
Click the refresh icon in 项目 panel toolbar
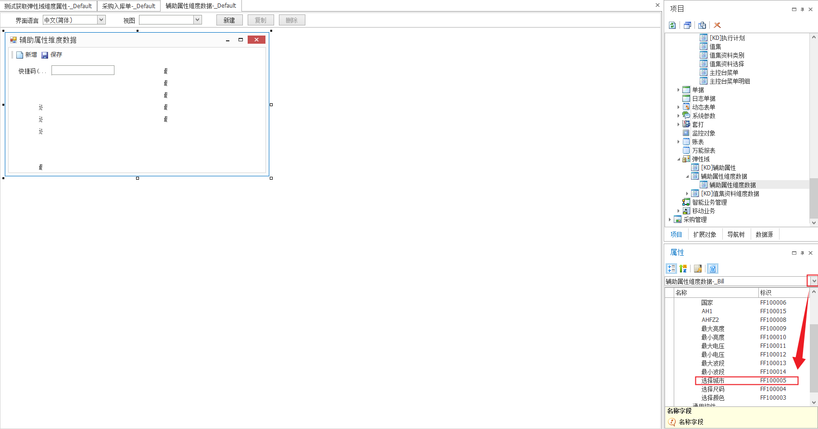(672, 25)
